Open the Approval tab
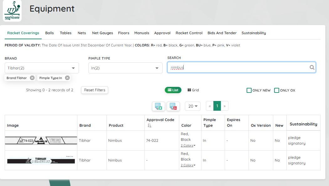The image size is (329, 186). (162, 33)
